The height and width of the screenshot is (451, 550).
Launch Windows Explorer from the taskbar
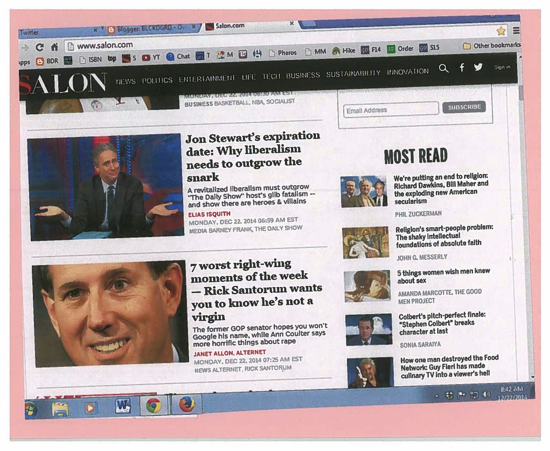[x=60, y=409]
